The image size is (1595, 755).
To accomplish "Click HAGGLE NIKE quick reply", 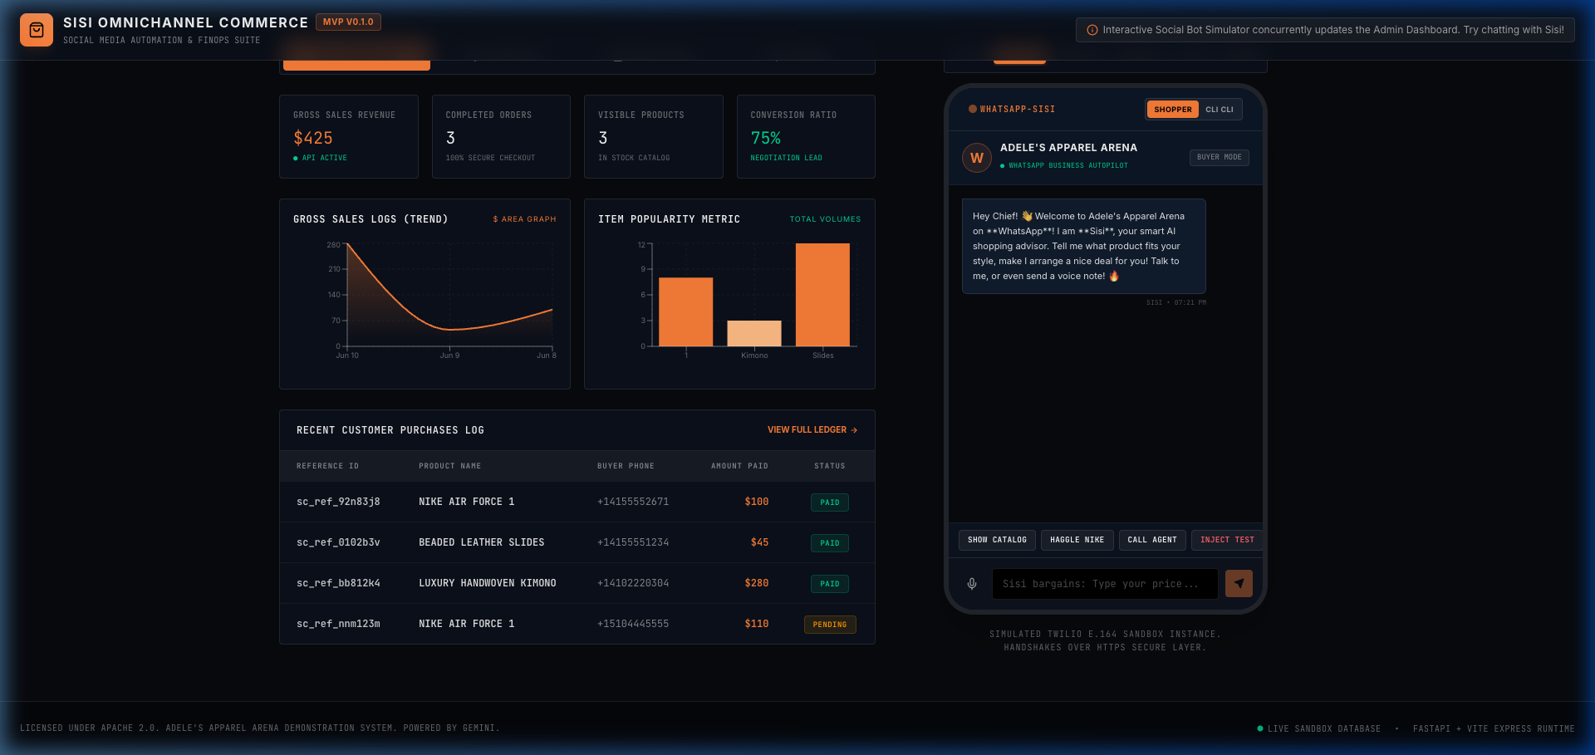I will click(x=1077, y=540).
